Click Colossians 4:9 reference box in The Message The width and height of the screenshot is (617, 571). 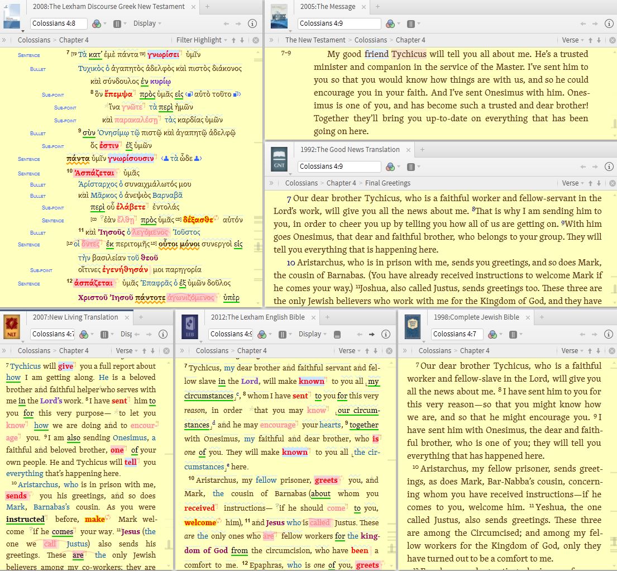click(339, 23)
